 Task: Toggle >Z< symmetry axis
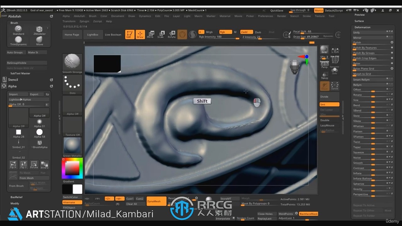[x=109, y=199]
